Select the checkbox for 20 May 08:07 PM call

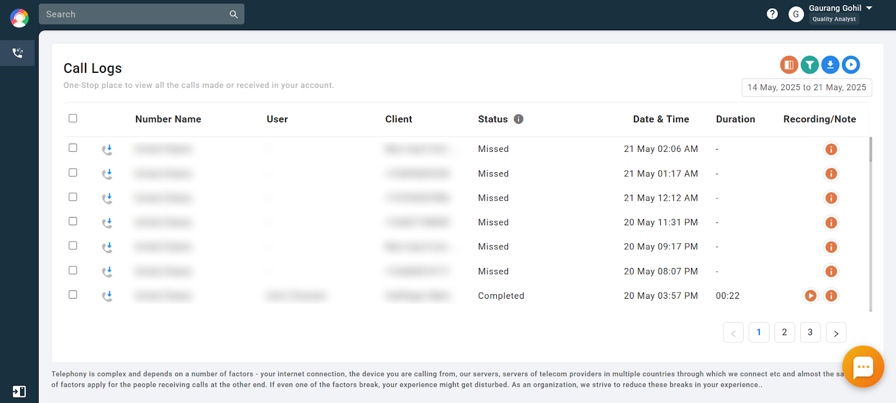click(73, 270)
